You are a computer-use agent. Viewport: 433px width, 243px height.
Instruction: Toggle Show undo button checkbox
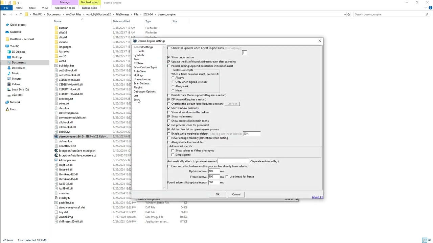click(169, 57)
